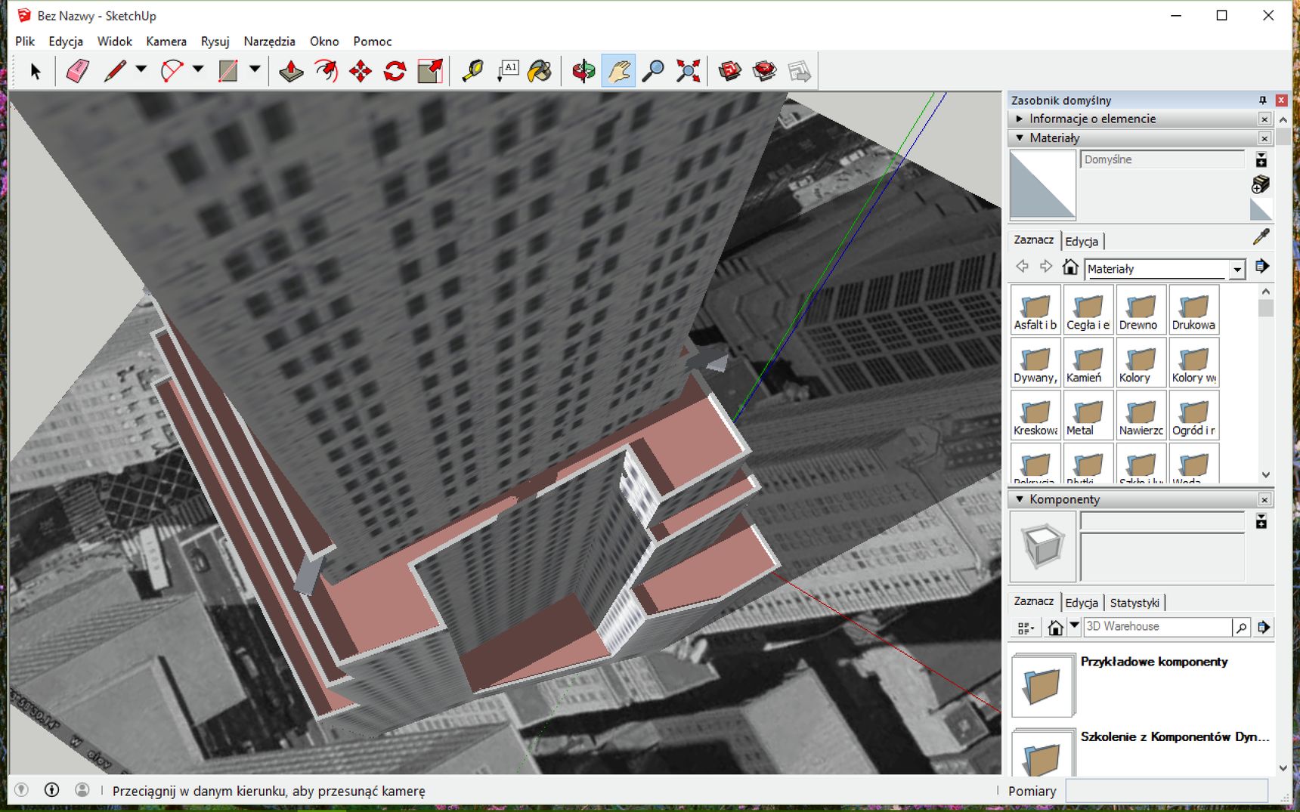Open the Kamień material folder
Screen dimensions: 1300x812
[1088, 363]
